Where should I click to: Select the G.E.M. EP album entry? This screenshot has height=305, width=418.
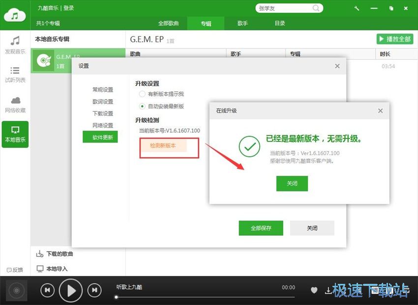pos(78,61)
